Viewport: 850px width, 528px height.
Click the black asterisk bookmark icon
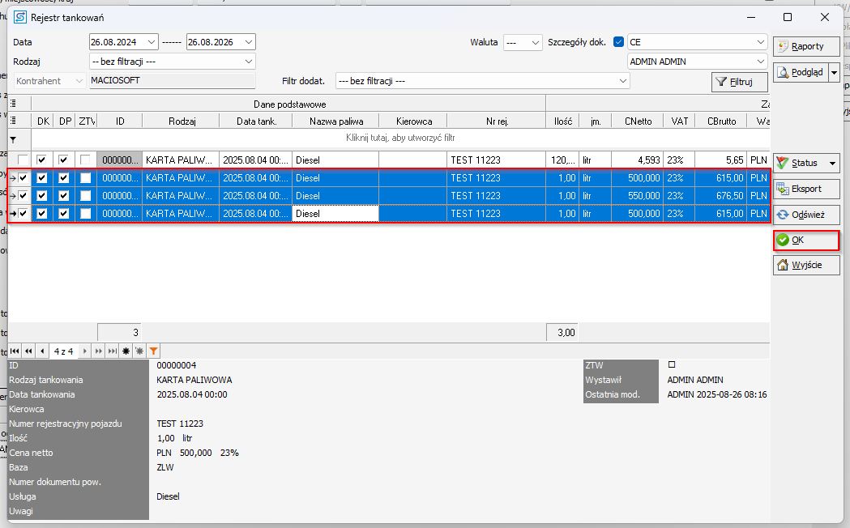pyautogui.click(x=126, y=351)
